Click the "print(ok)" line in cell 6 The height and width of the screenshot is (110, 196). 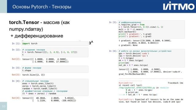(x=124, y=63)
